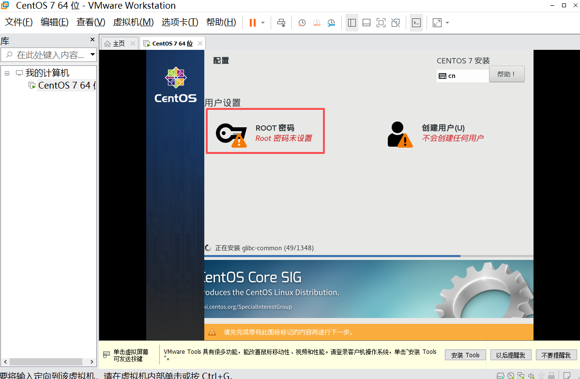Send Ctrl+Alt+Del to the virtual machine
The image size is (580, 379).
tap(281, 23)
